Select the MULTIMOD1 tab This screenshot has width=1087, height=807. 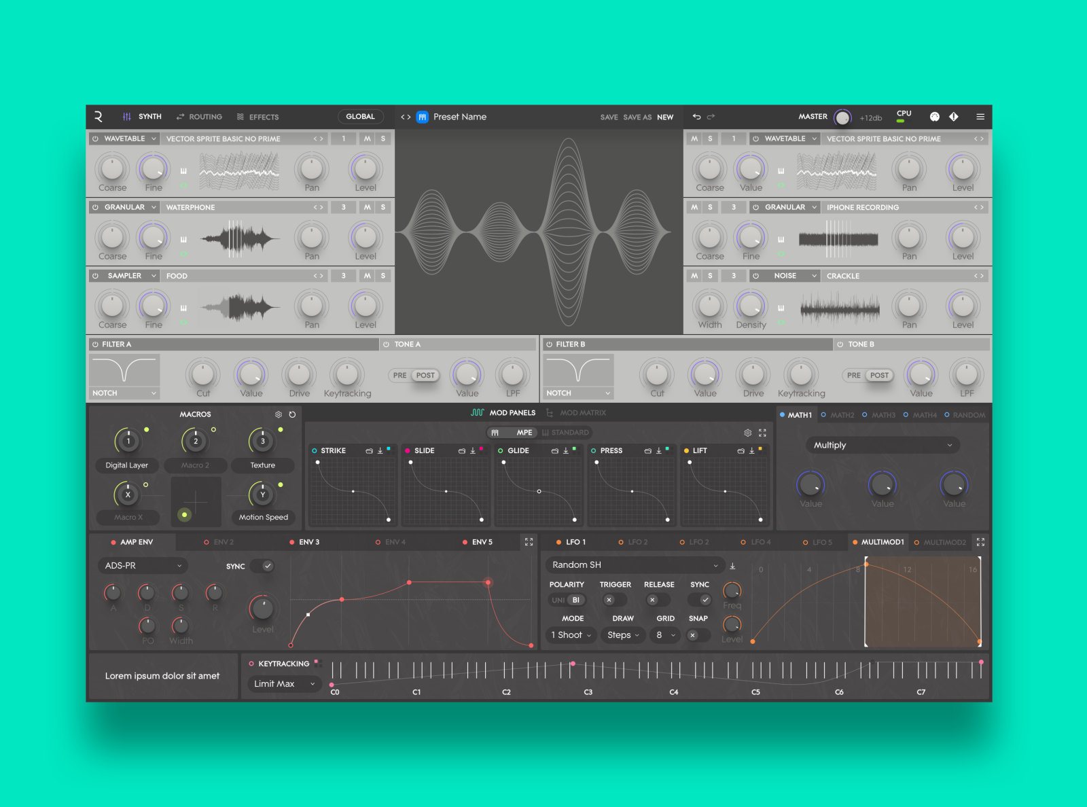(880, 542)
